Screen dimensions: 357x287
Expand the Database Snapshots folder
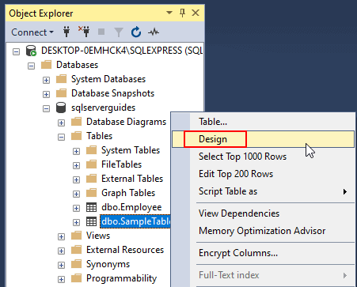(46, 94)
